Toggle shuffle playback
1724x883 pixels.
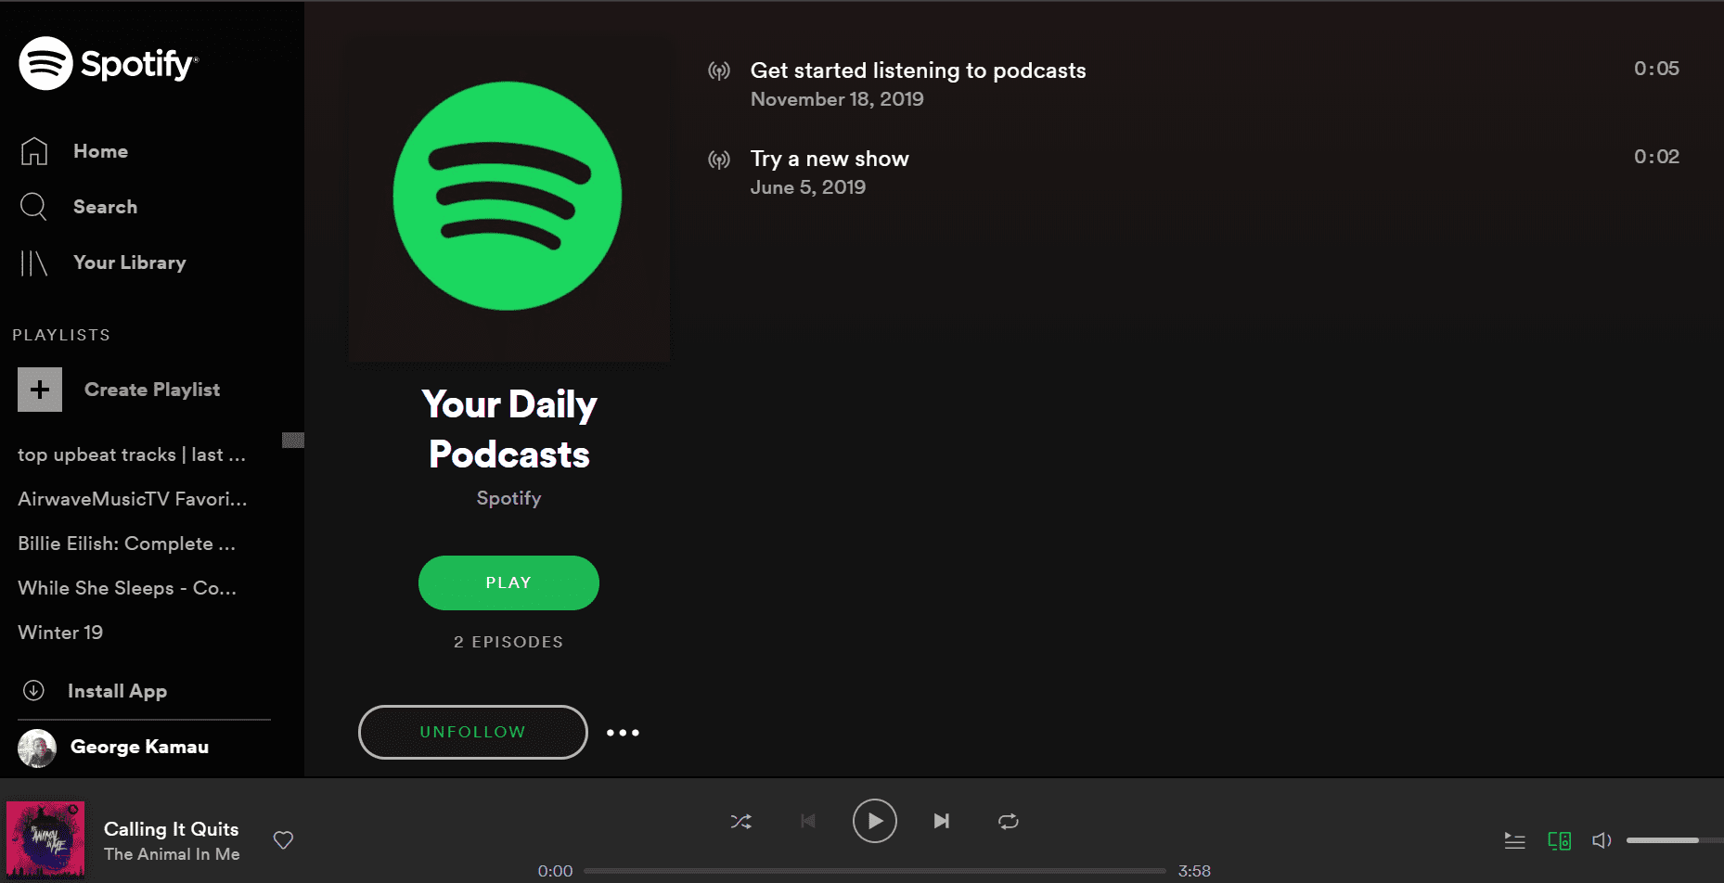tap(740, 822)
